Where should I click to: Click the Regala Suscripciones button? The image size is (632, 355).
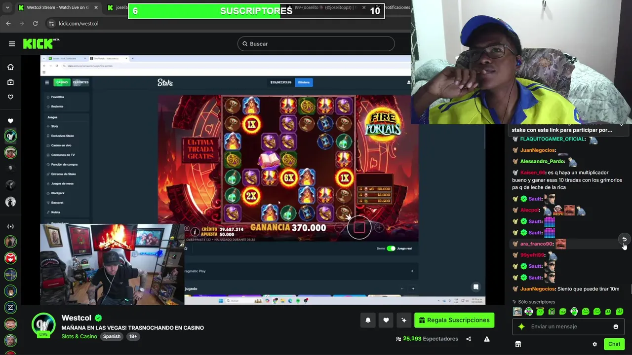454,320
